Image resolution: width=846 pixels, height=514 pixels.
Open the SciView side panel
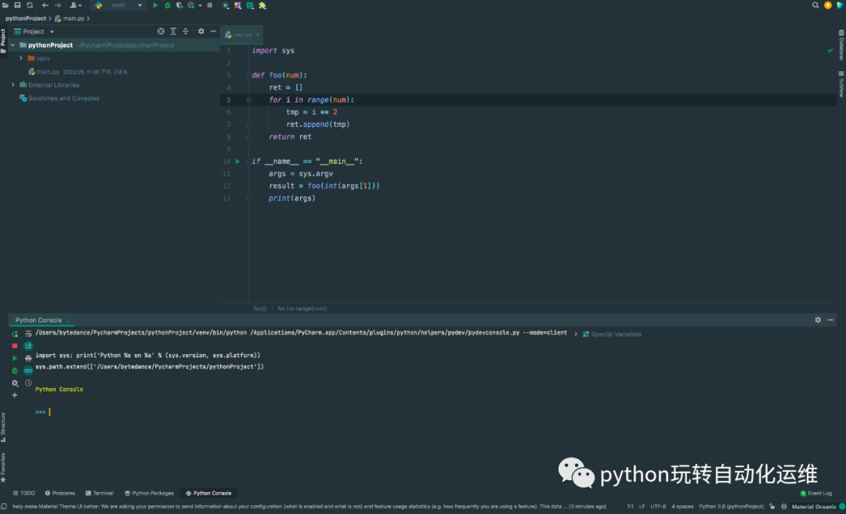click(x=841, y=84)
